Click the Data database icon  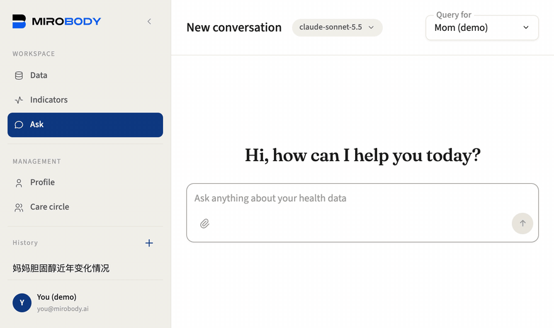(19, 76)
